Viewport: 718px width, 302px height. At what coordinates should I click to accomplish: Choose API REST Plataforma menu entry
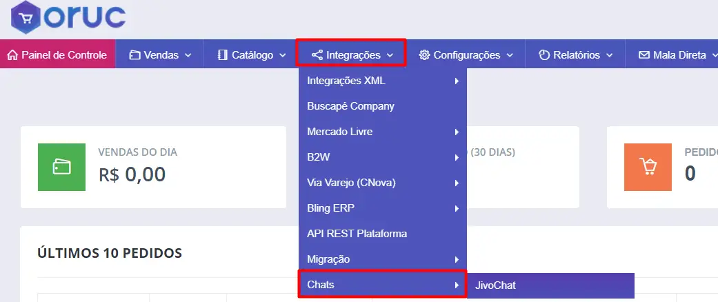point(357,234)
